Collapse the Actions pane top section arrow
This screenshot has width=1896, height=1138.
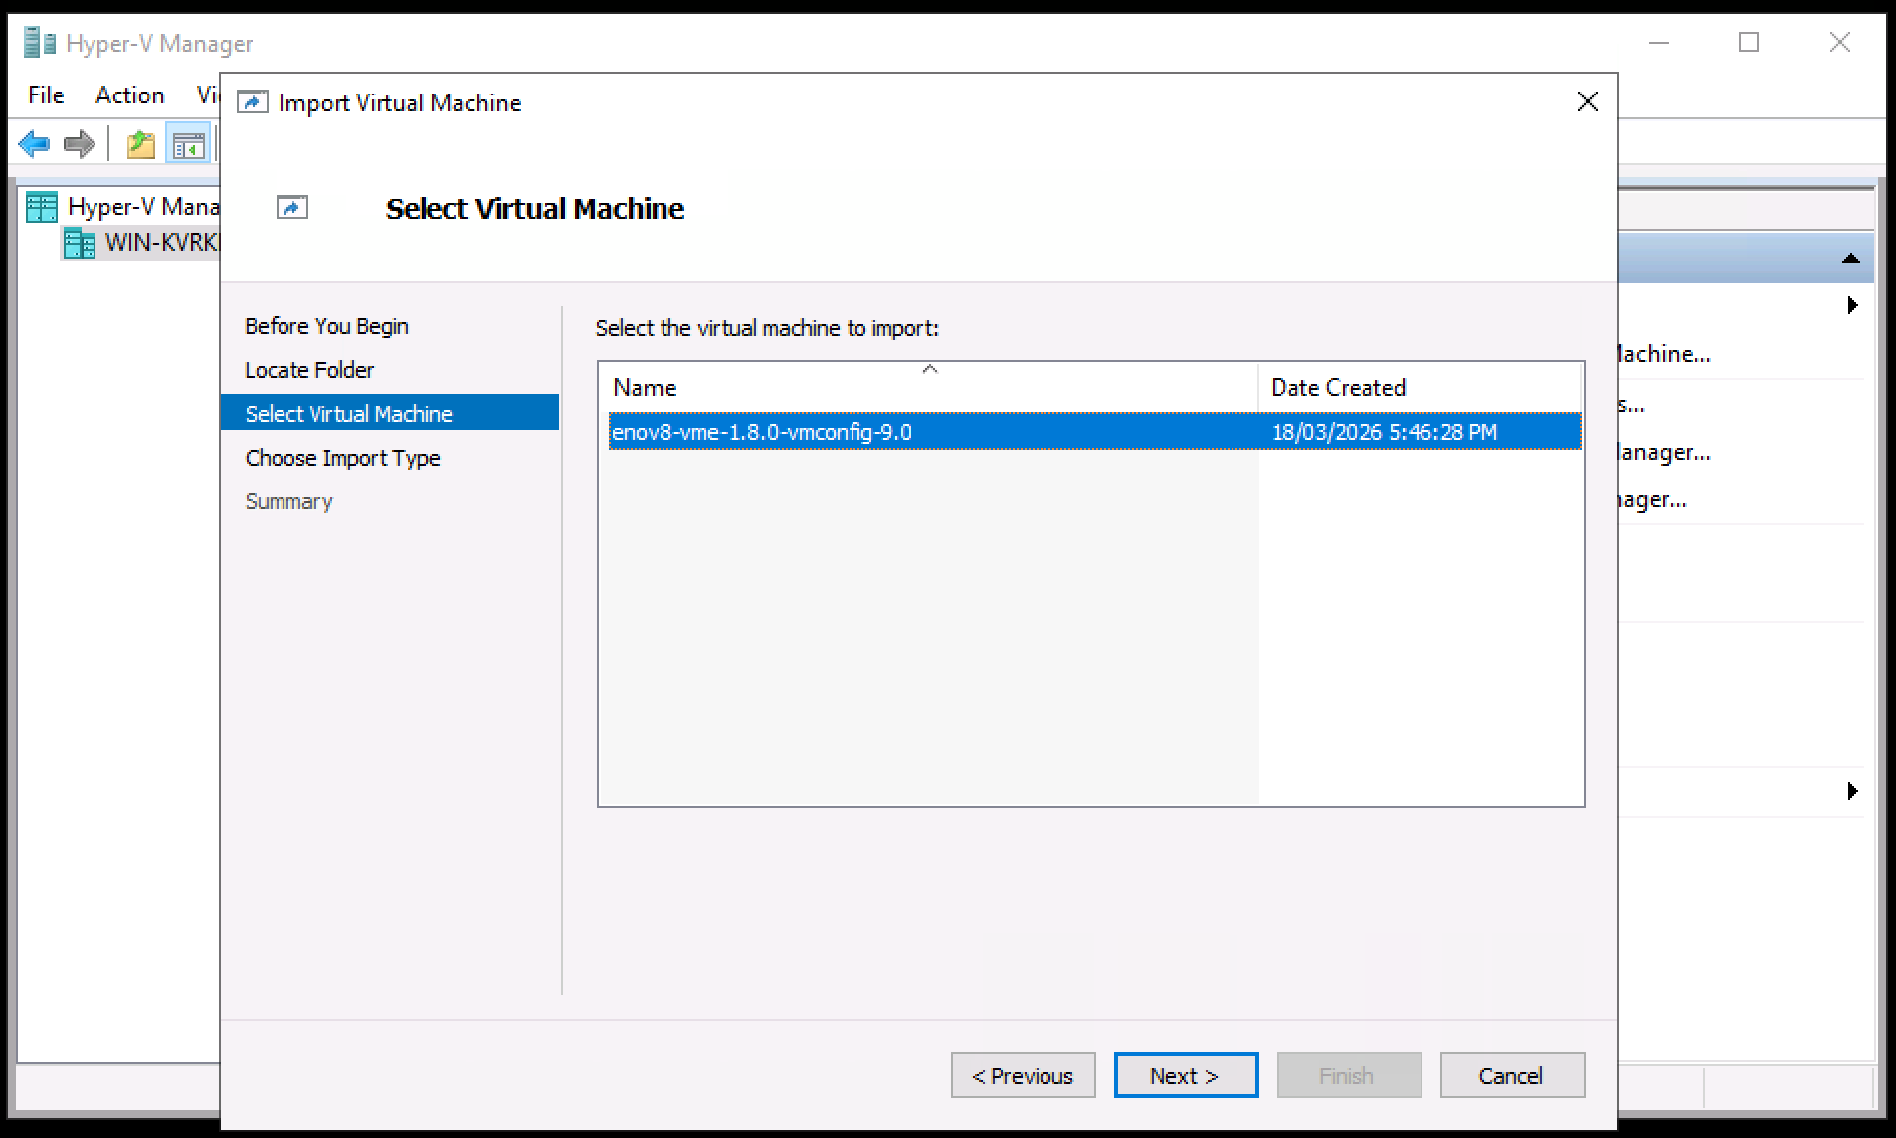pos(1850,257)
